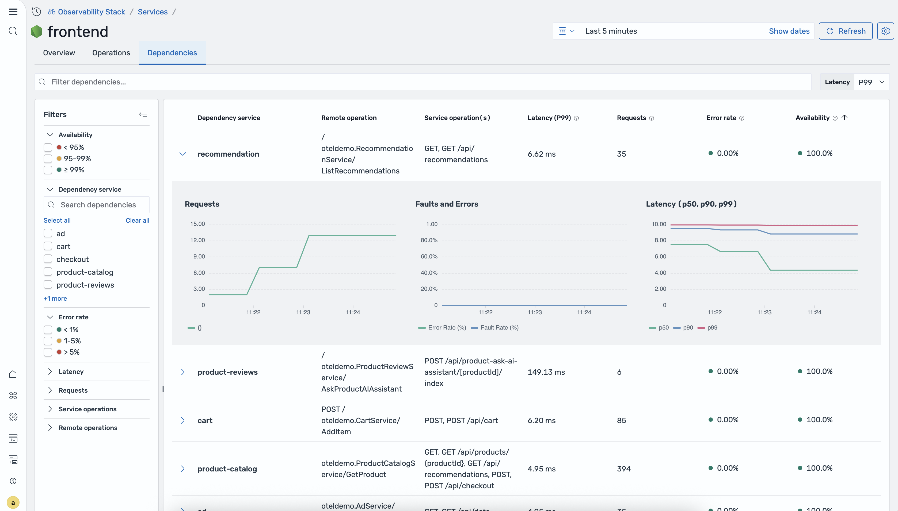Open the sidebar search
The width and height of the screenshot is (898, 511).
point(13,31)
